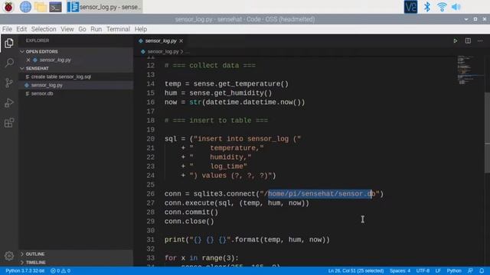Open the Raspberry Pi main menu

(x=8, y=7)
